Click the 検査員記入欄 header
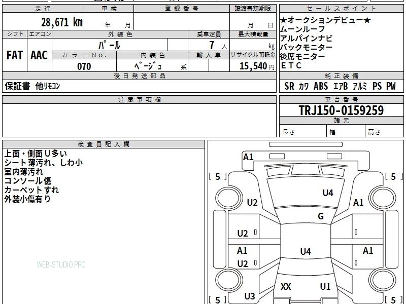 tap(104, 144)
